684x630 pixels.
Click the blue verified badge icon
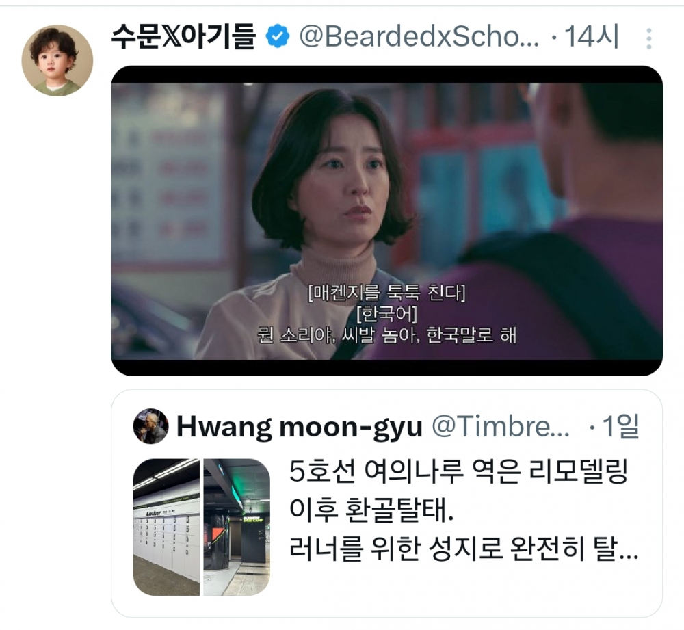click(x=278, y=36)
